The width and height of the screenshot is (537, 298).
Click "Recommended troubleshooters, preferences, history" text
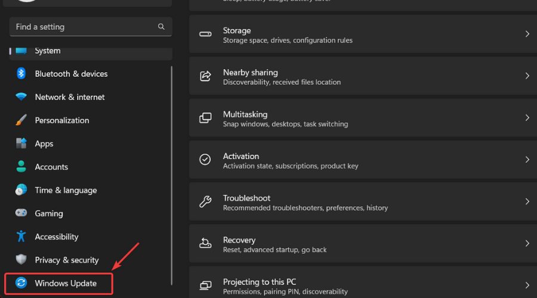click(x=305, y=208)
